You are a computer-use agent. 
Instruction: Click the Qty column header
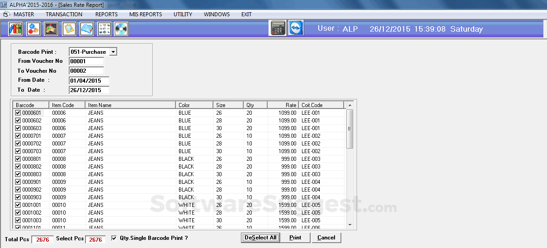coord(255,105)
